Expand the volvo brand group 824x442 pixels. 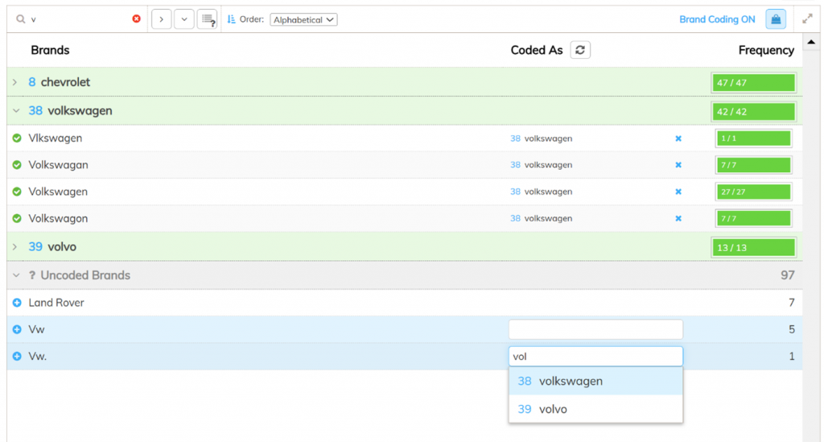15,246
